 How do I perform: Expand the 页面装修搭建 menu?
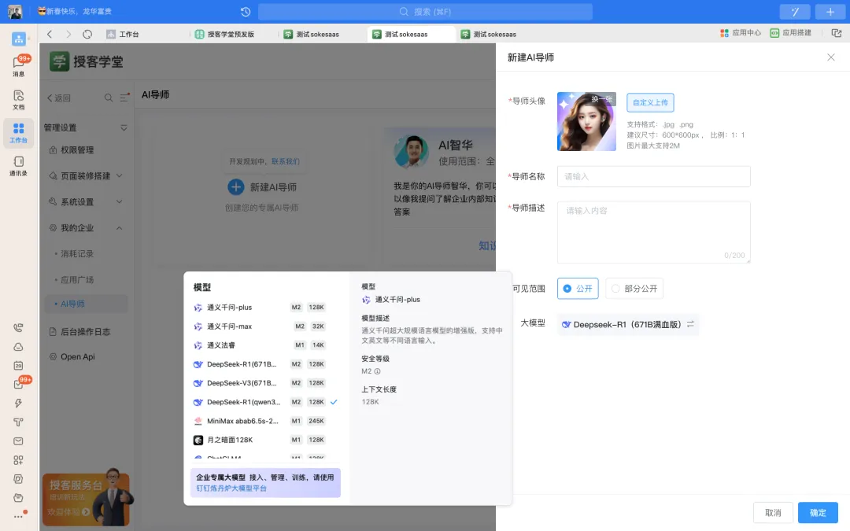pyautogui.click(x=120, y=176)
